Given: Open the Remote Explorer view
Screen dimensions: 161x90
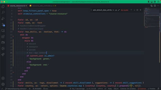Looking at the screenshot, I should tap(3, 30).
